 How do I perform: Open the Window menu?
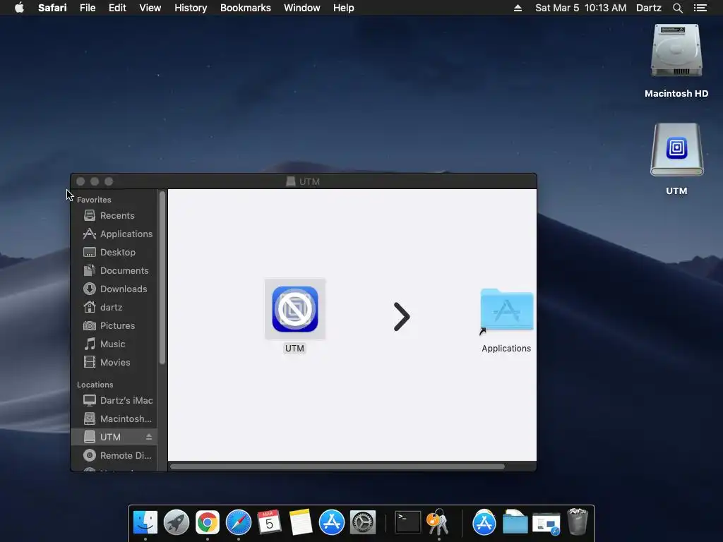click(302, 8)
